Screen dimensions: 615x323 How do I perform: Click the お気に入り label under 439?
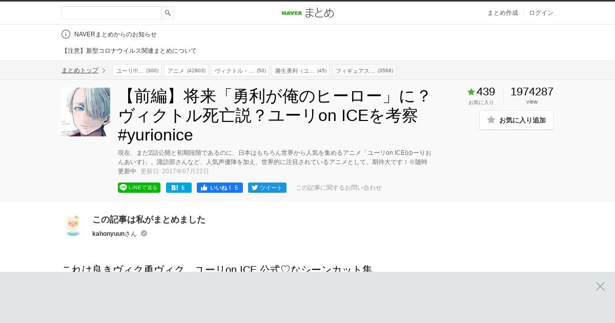pos(481,103)
